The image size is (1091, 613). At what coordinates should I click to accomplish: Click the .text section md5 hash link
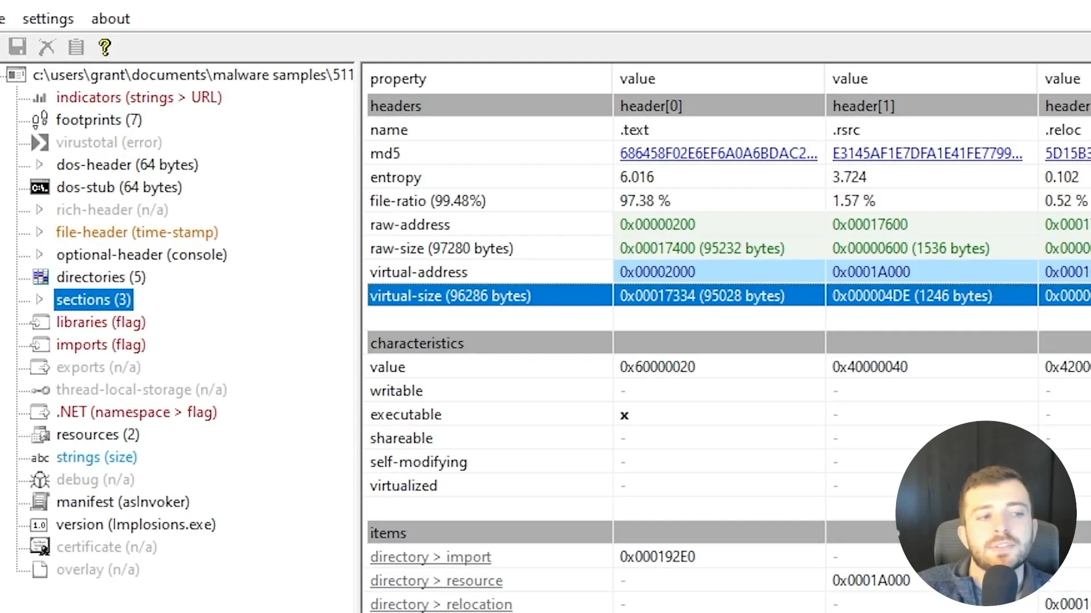(x=718, y=153)
